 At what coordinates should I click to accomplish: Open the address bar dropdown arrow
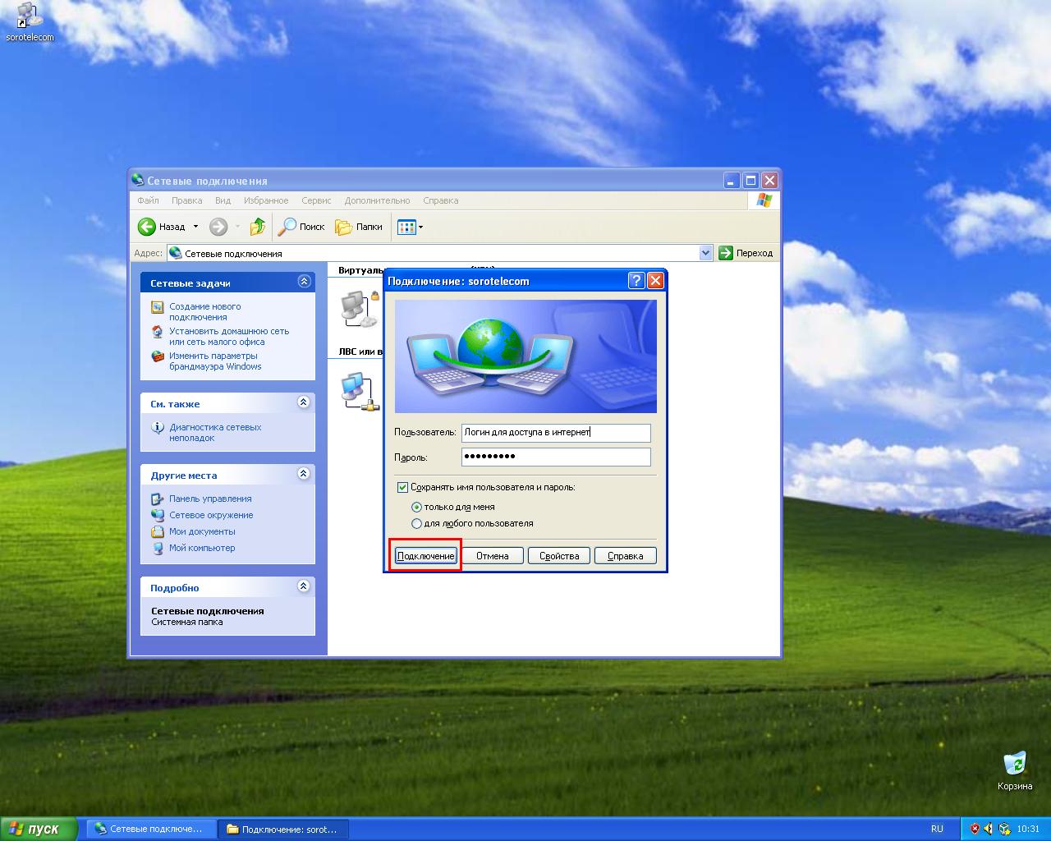coord(705,253)
